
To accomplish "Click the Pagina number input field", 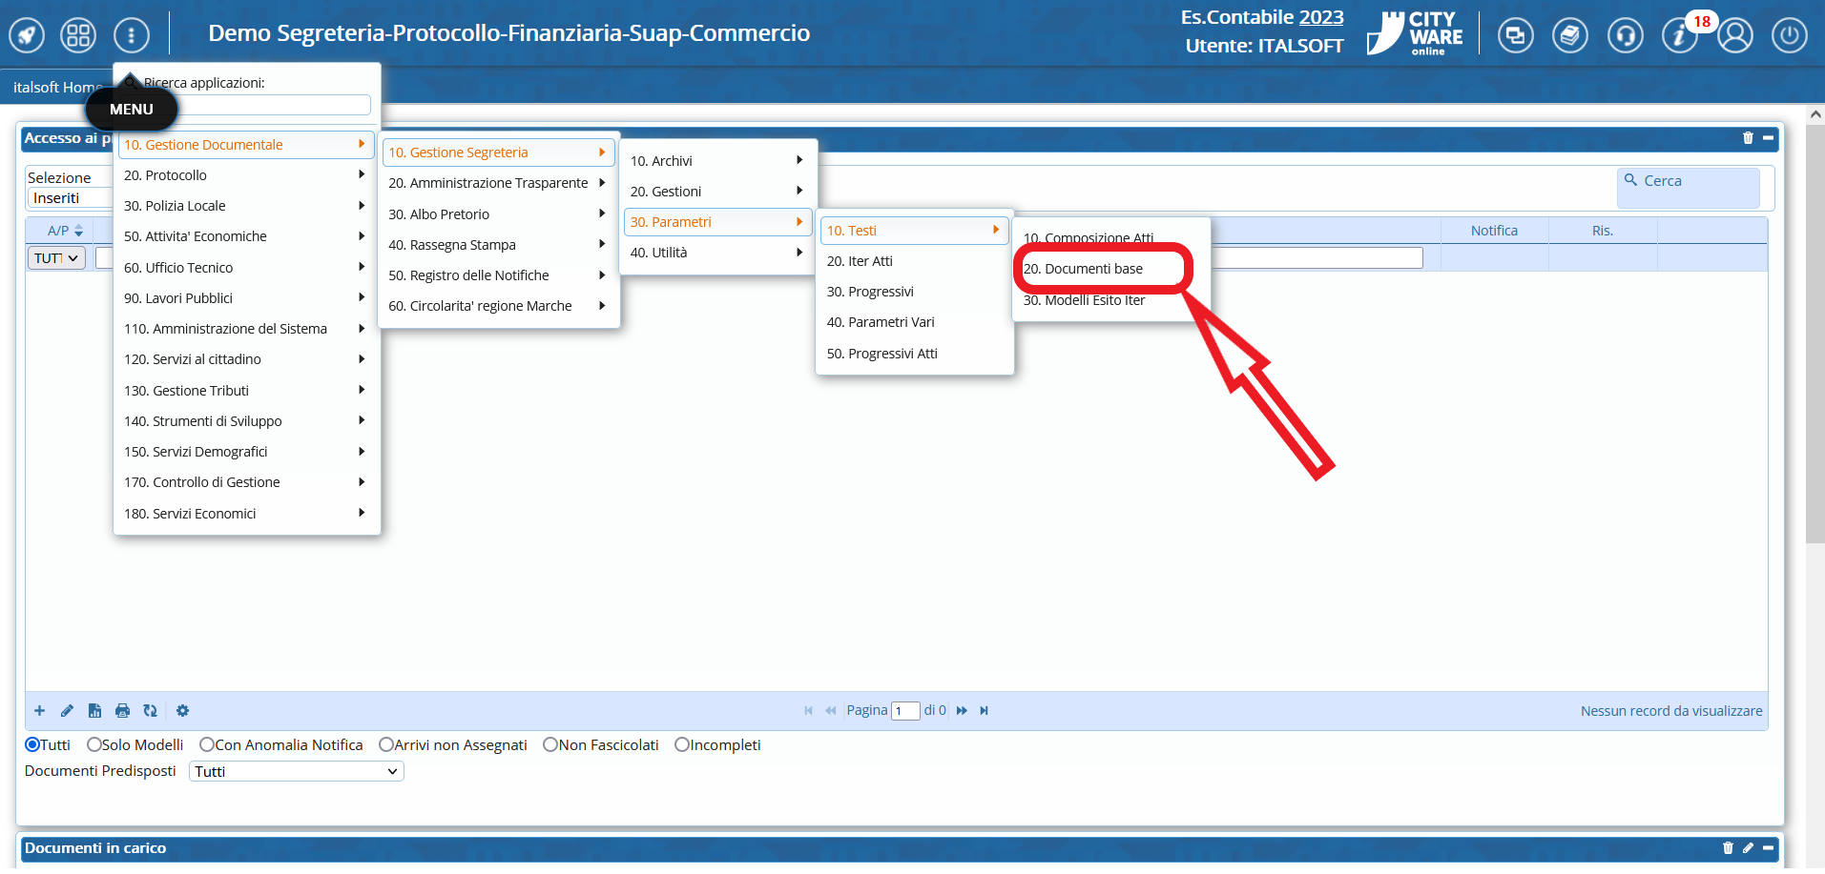I will 905,711.
